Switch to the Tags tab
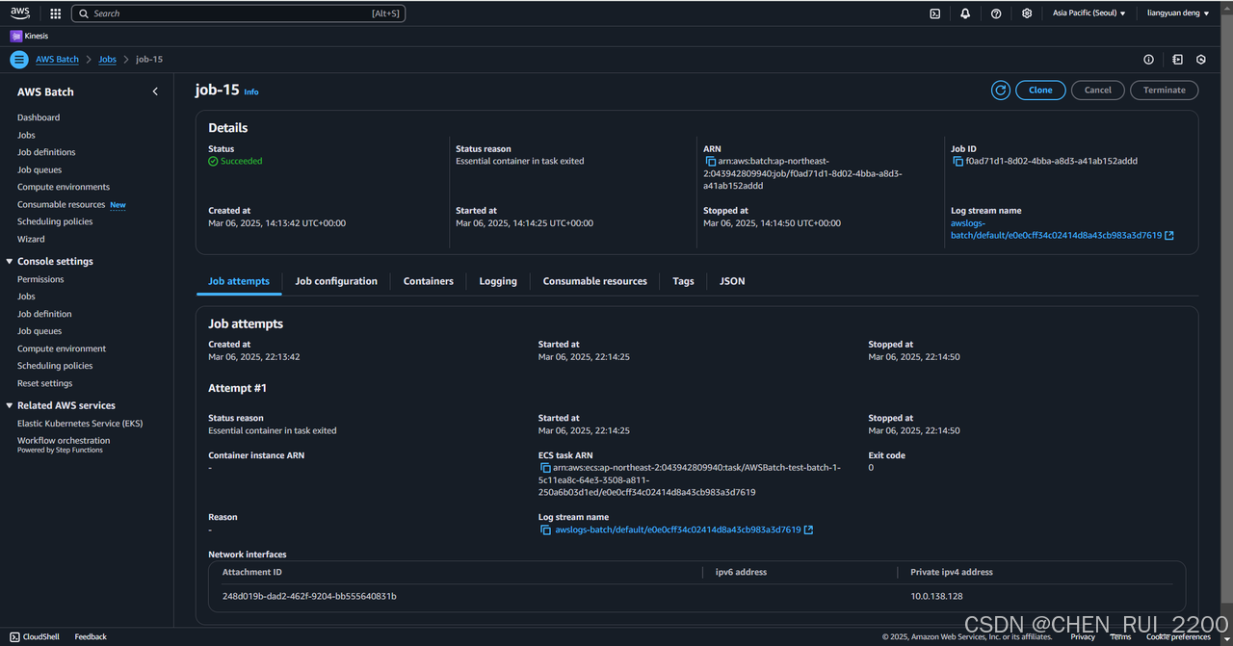 point(684,281)
